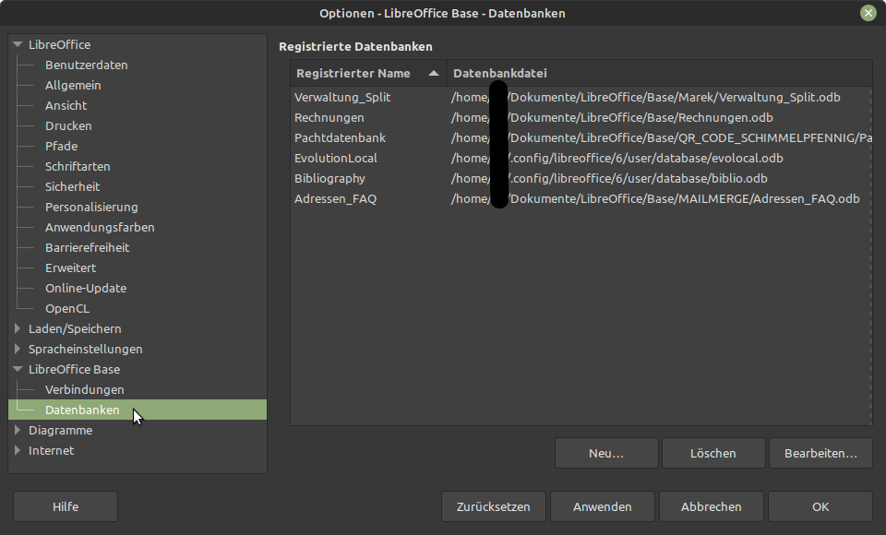Click the Internet category label
Image resolution: width=886 pixels, height=535 pixels.
51,451
